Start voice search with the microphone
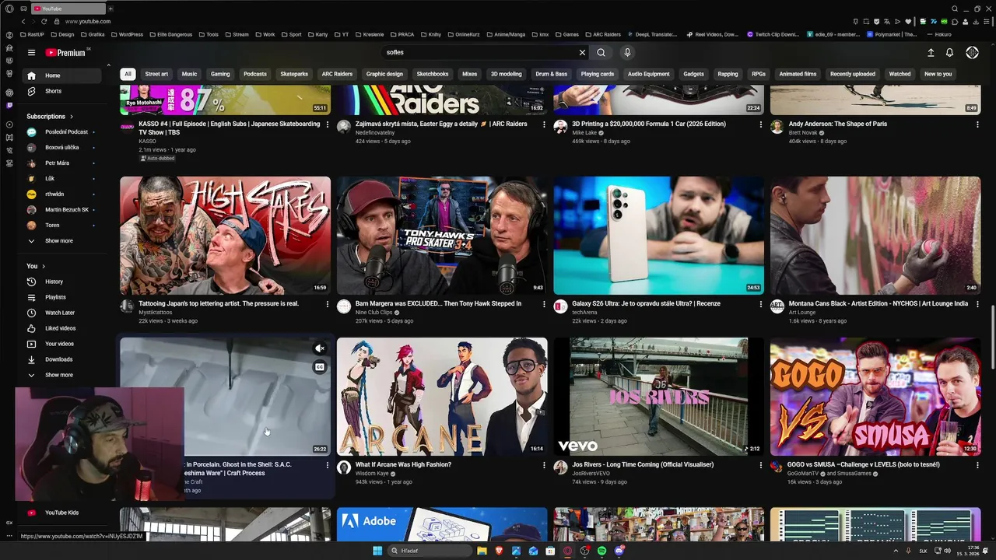This screenshot has width=996, height=560. point(627,52)
